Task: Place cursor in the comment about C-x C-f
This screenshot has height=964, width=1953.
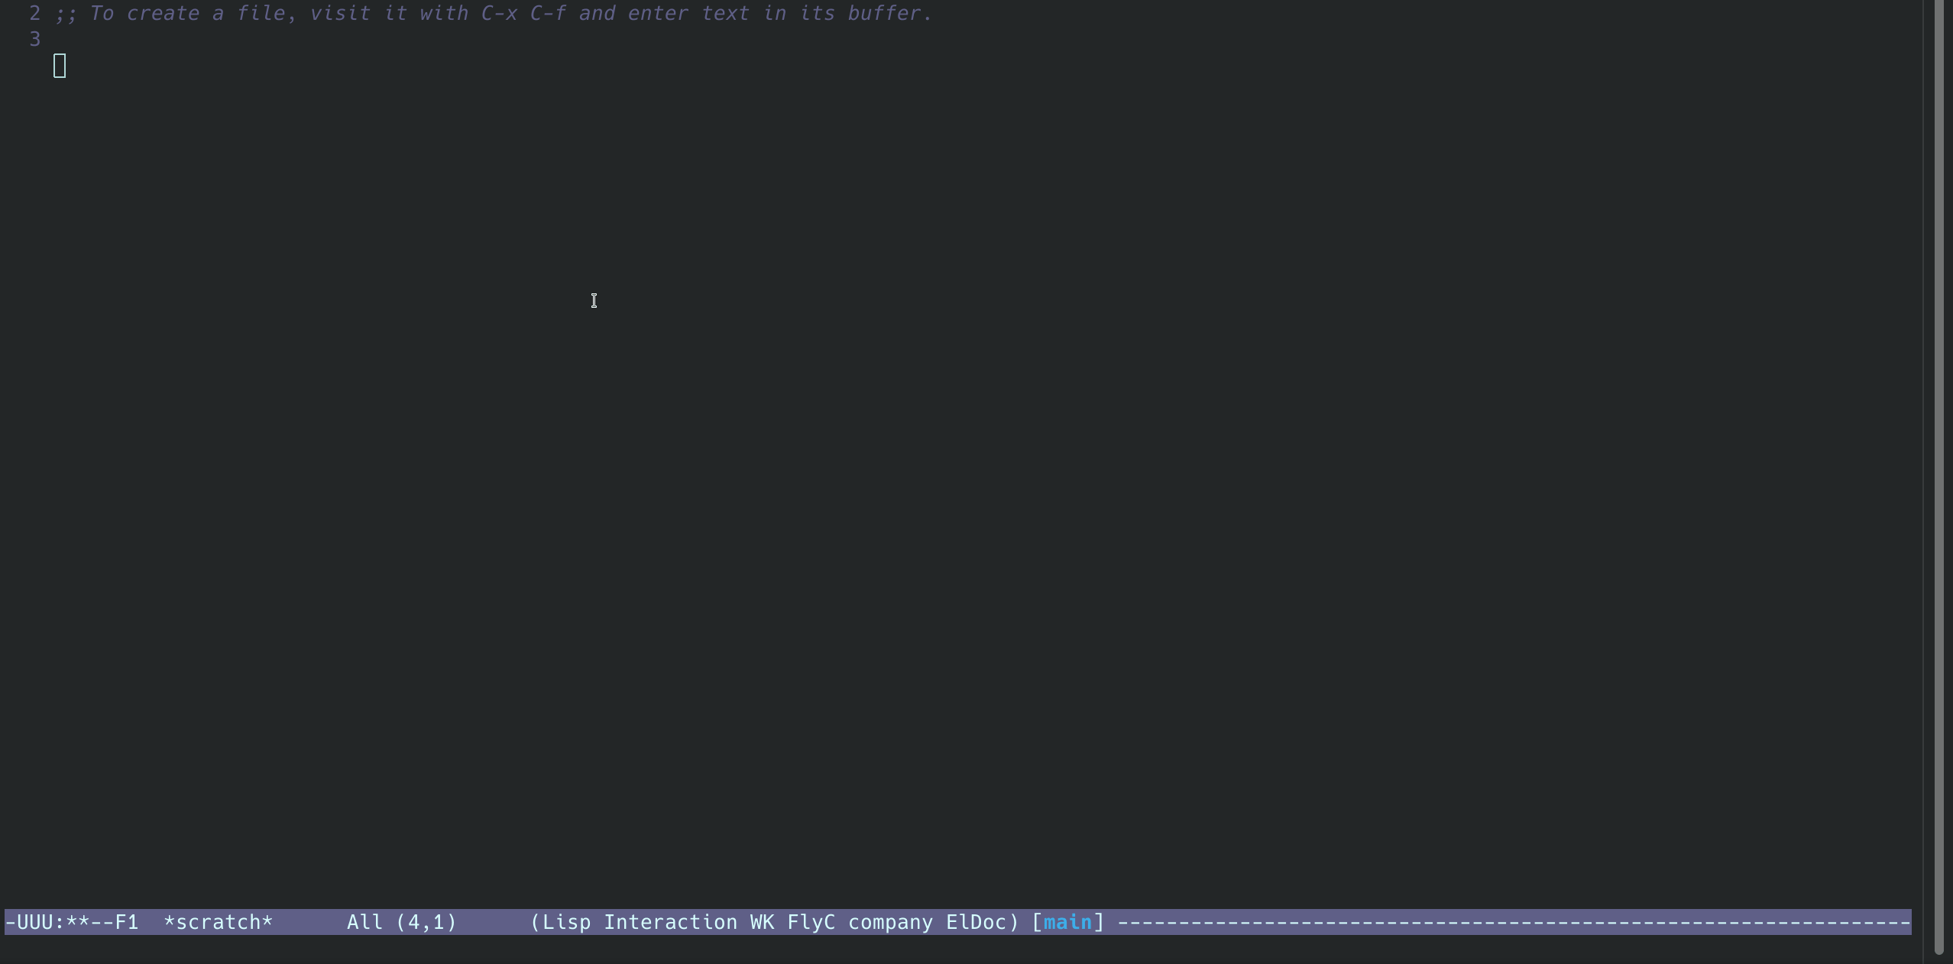Action: point(494,13)
